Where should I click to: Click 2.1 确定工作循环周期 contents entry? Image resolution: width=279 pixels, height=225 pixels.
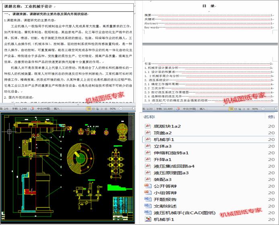(208, 84)
